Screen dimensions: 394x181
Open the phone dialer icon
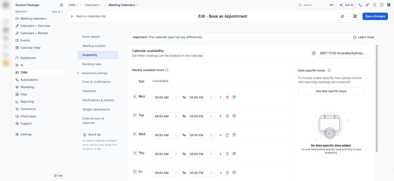pos(360,5)
